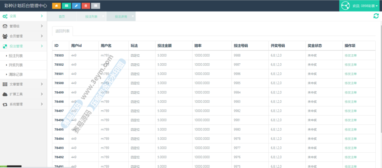Click the green refresh icon at top right

pos(376,16)
